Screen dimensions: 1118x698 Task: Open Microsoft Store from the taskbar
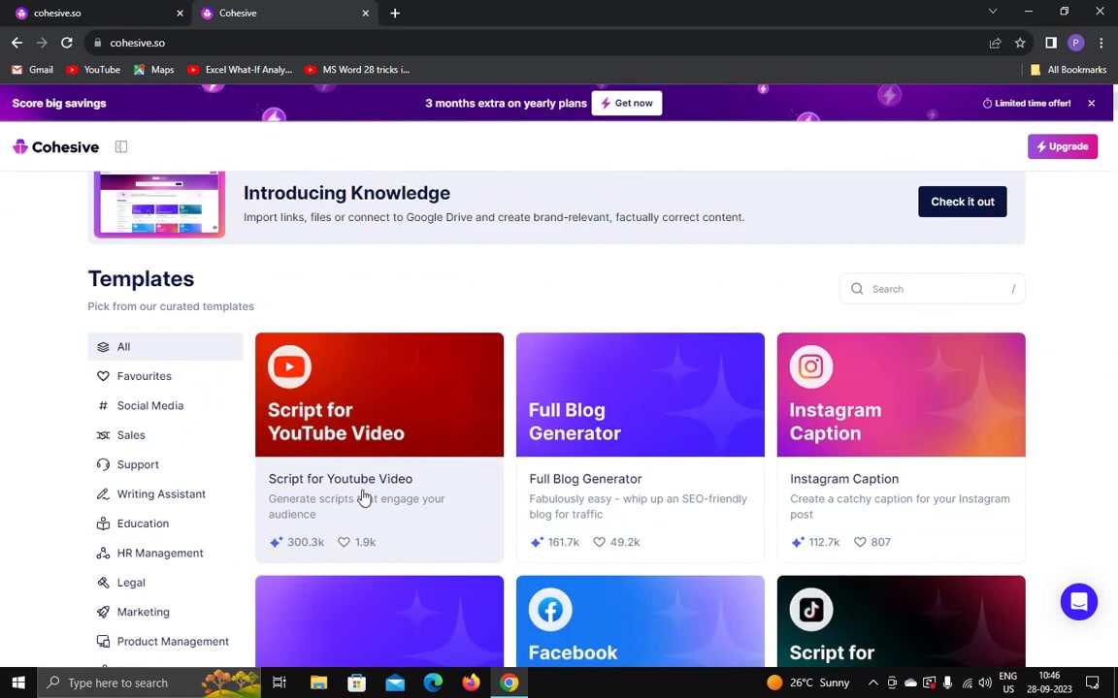click(356, 682)
